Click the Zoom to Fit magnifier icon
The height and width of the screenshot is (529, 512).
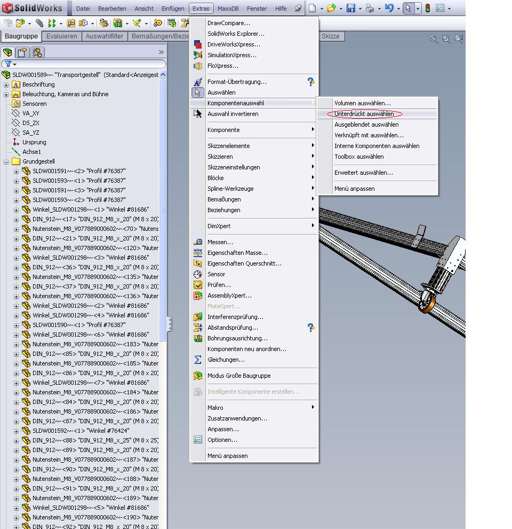point(434,39)
